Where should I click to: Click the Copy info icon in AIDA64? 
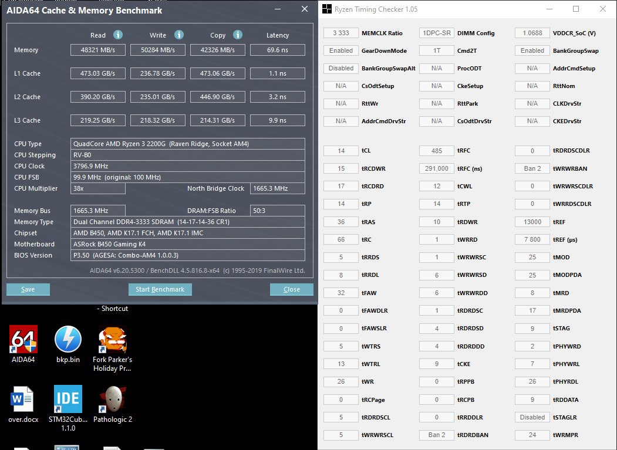tap(238, 35)
